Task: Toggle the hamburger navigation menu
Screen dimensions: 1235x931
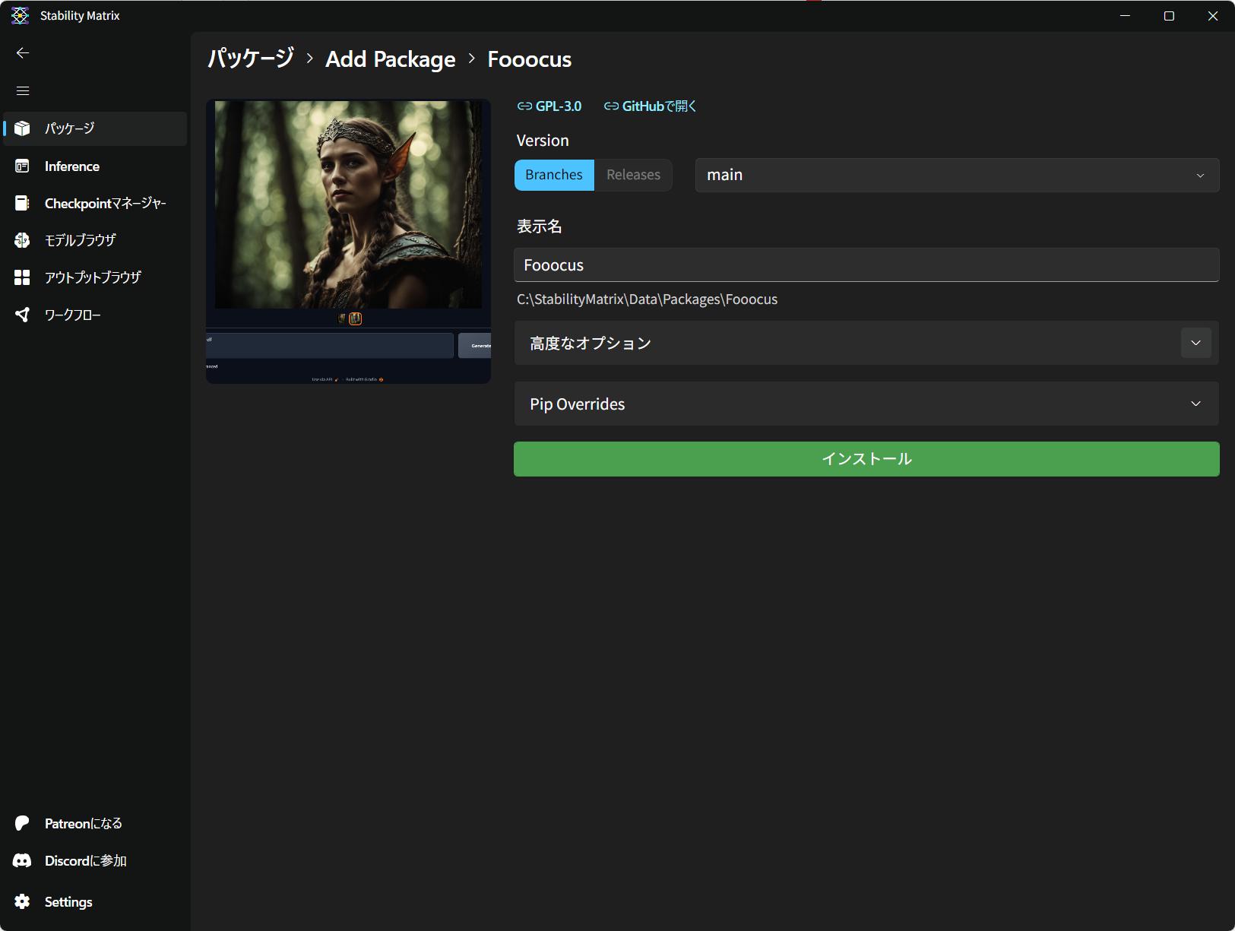Action: coord(23,90)
